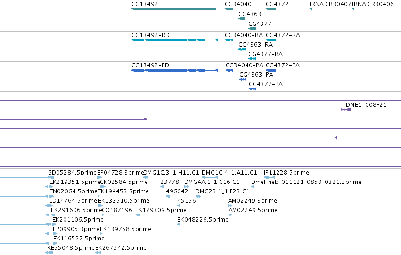Open the AM02249.3prime label
Viewport: 401px width, 255px height.
click(253, 201)
